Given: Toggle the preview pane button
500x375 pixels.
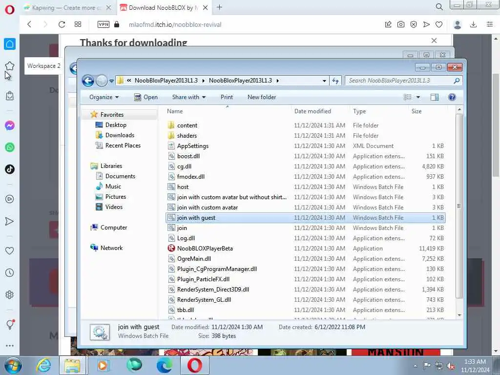Looking at the screenshot, I should 435,97.
